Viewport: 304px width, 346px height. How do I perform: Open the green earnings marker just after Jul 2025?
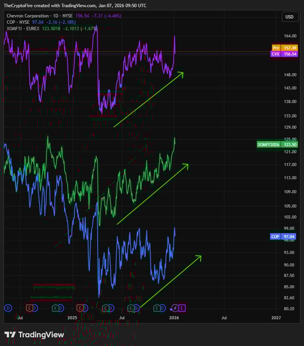[x=131, y=308]
